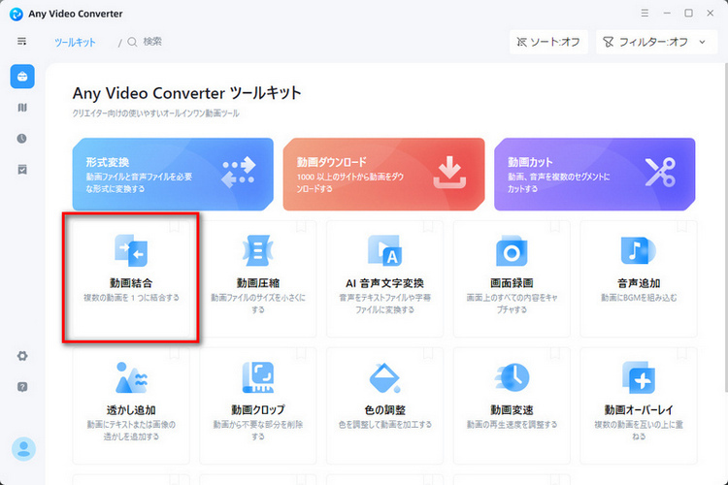This screenshot has width=728, height=485.
Task: Bookmark the 動画結合 card
Action: click(174, 226)
